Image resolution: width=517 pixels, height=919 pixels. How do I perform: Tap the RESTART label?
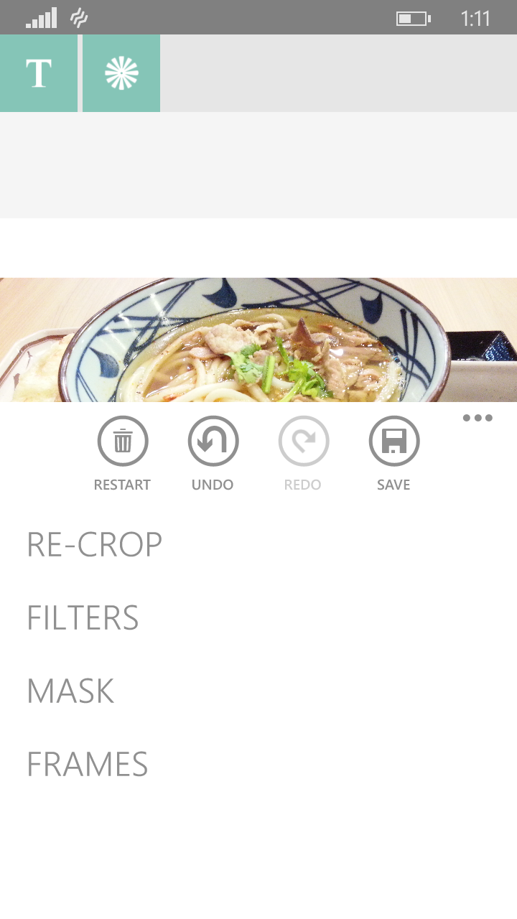click(122, 485)
